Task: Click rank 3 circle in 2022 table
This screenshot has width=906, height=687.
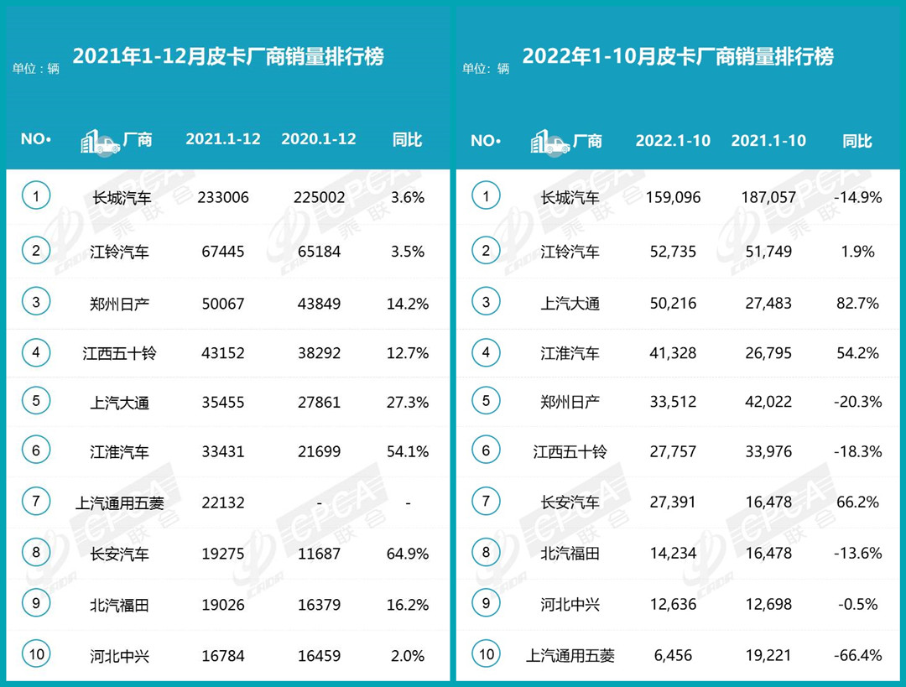Action: click(x=486, y=301)
